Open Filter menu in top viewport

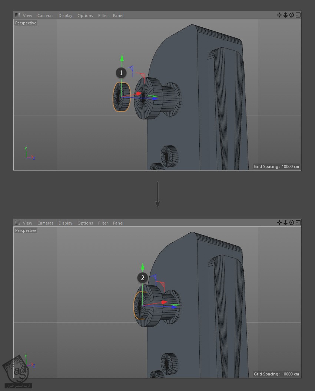coord(103,16)
